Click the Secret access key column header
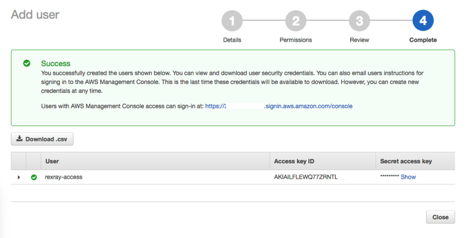469x238 pixels. [x=406, y=161]
